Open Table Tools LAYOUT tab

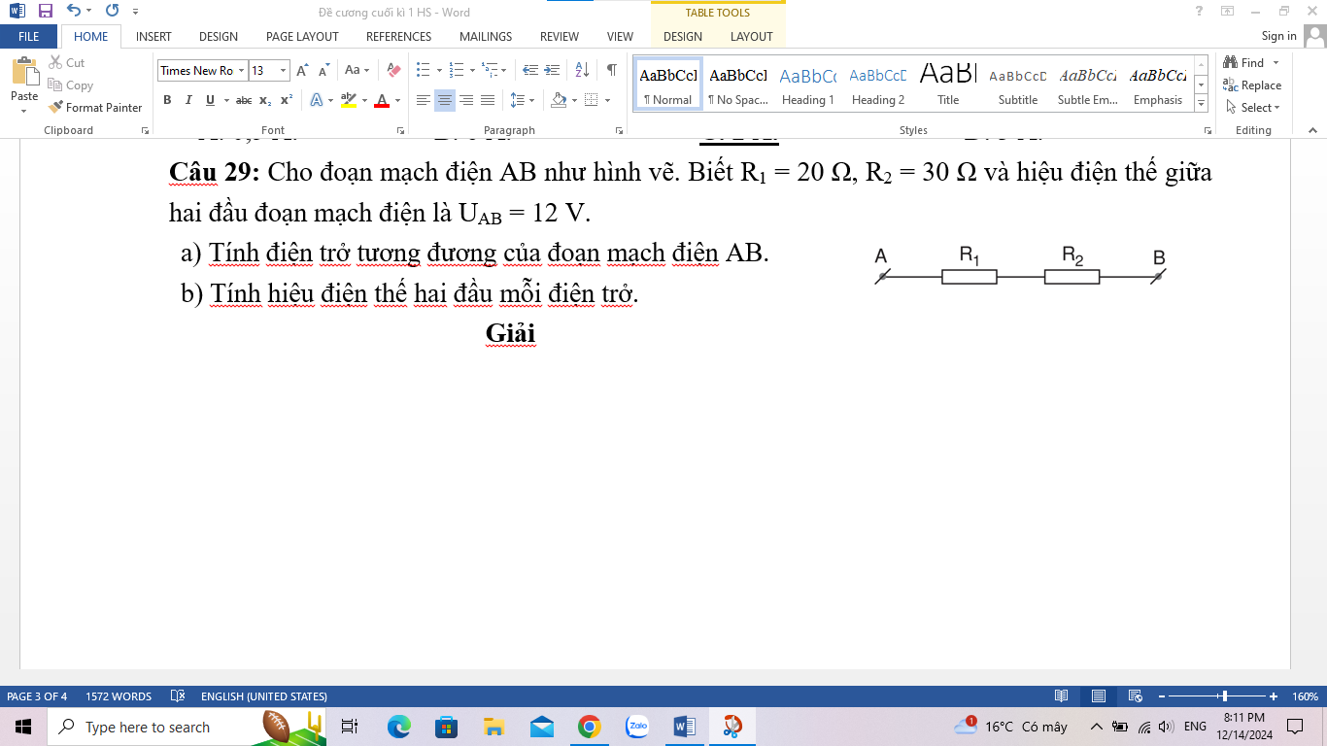click(x=751, y=36)
